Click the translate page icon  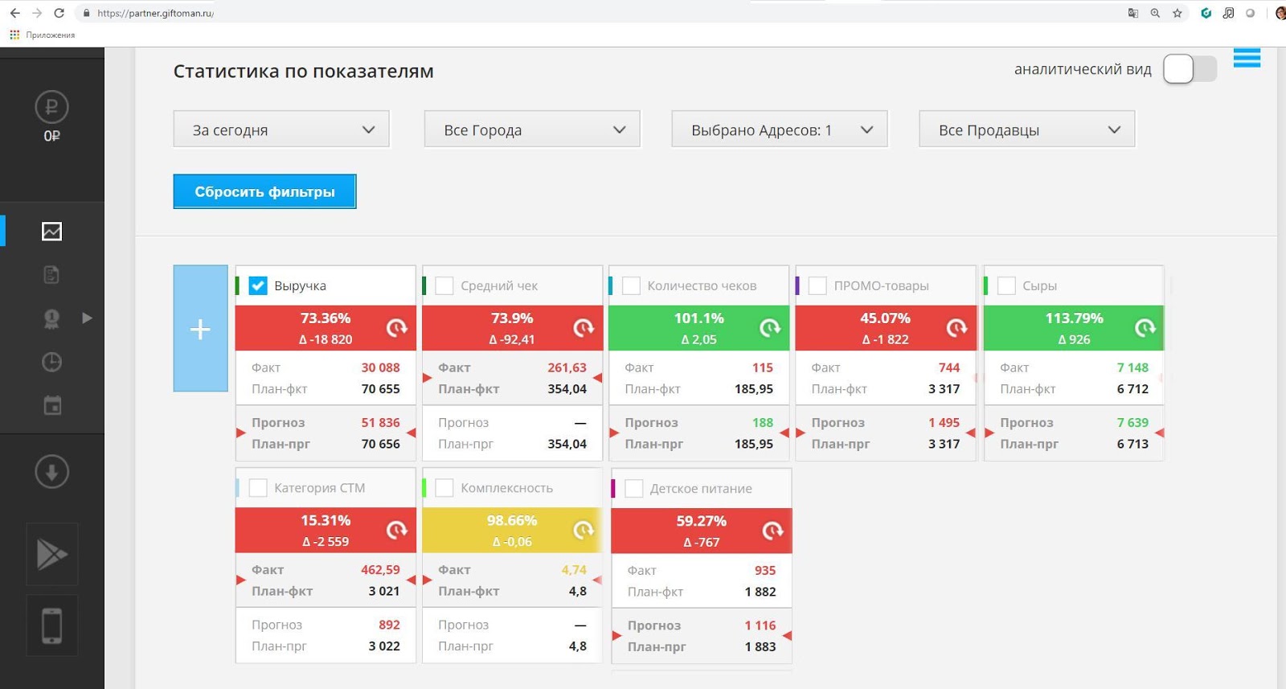[x=1133, y=13]
